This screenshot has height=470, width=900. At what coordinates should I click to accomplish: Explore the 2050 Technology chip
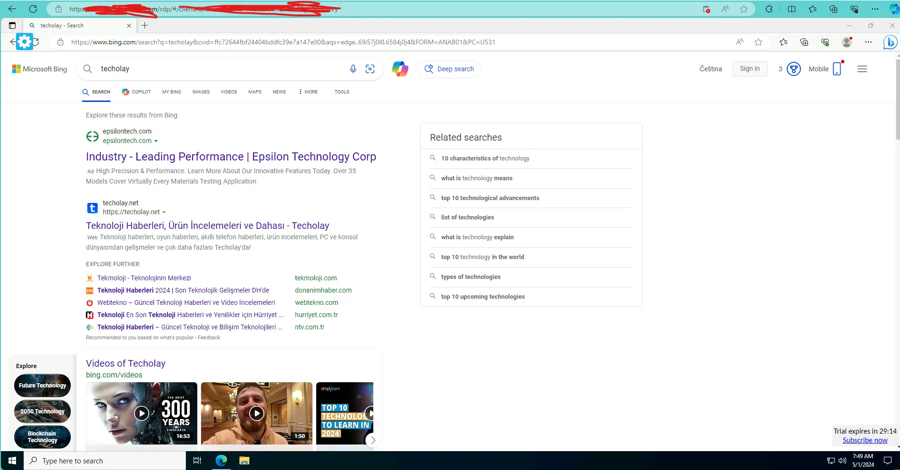coord(42,411)
